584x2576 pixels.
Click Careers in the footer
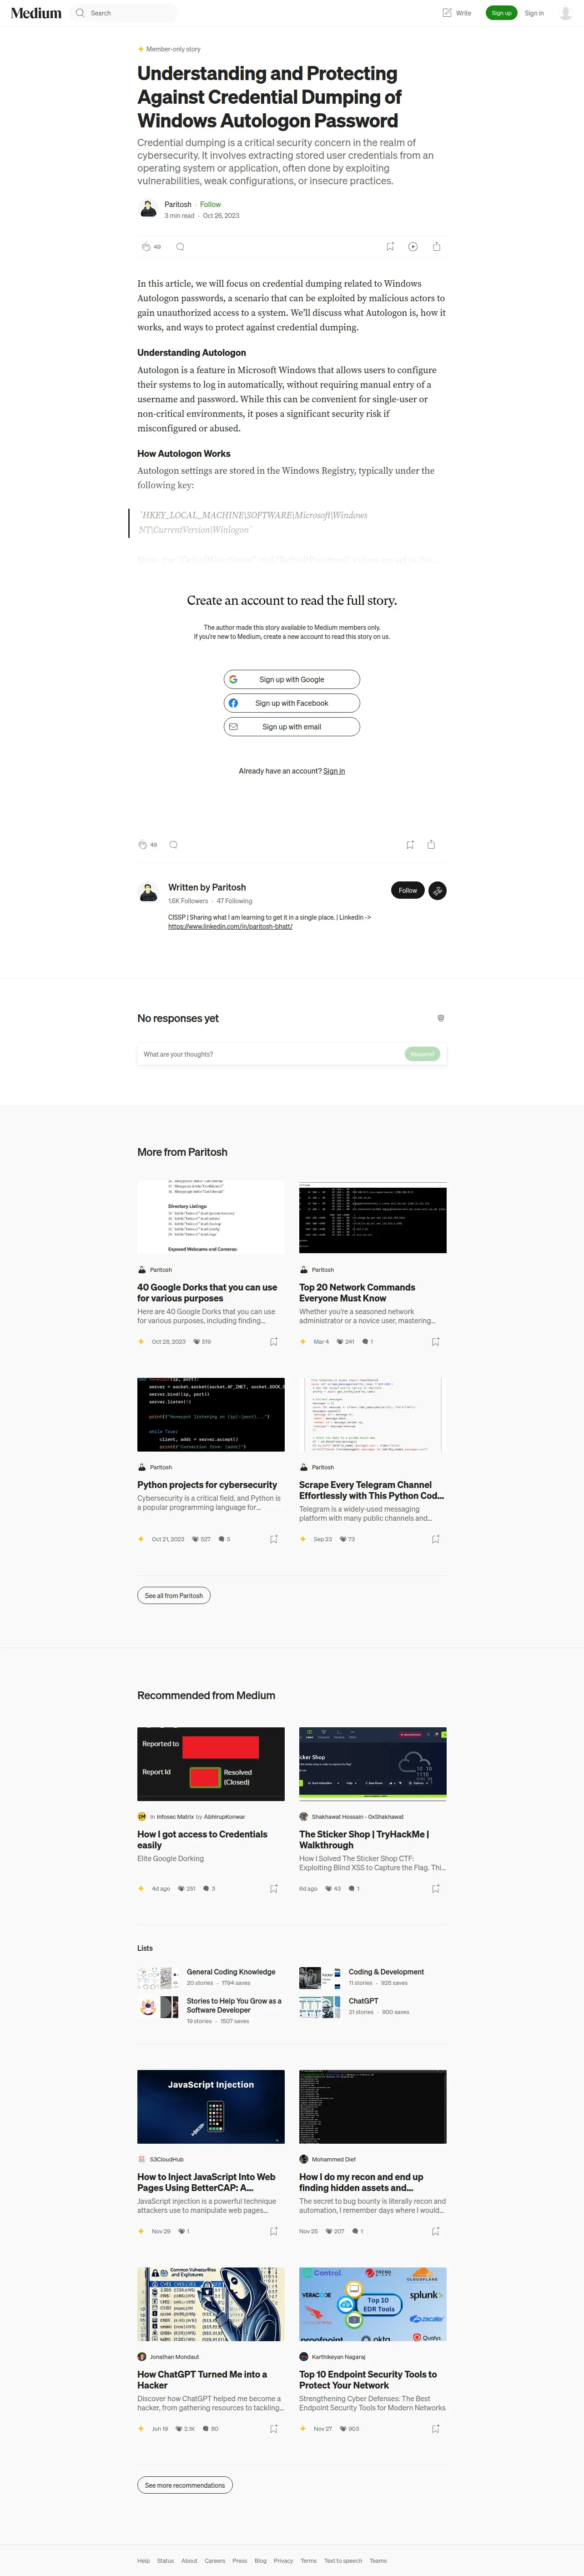[x=215, y=2561]
